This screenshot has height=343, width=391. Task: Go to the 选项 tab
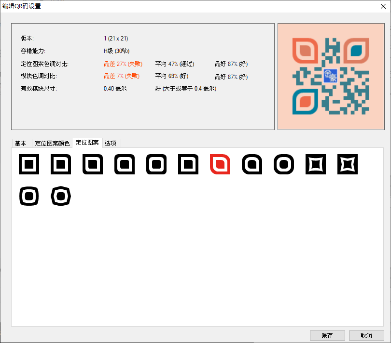pyautogui.click(x=111, y=144)
